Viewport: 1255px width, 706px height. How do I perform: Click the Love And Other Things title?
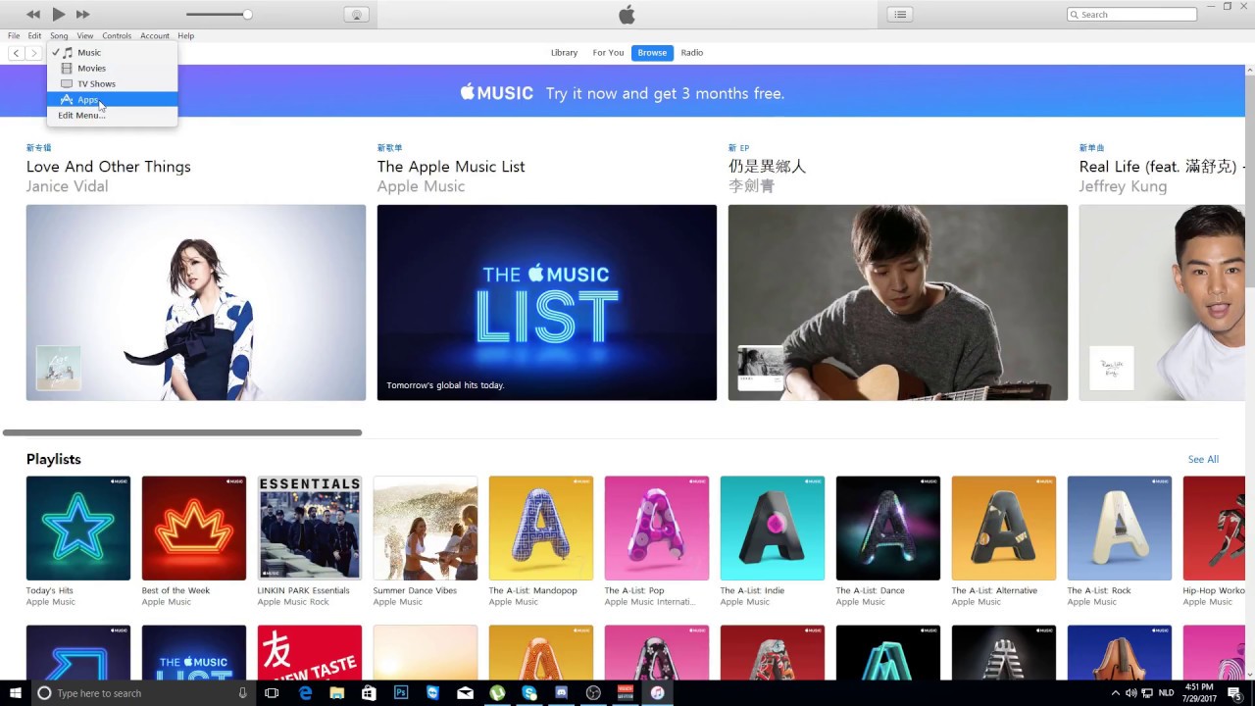coord(109,167)
